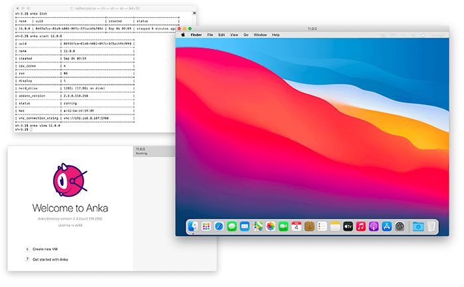Click the Welcome to Anka heading
Viewport: 464px width, 287px height.
70,208
